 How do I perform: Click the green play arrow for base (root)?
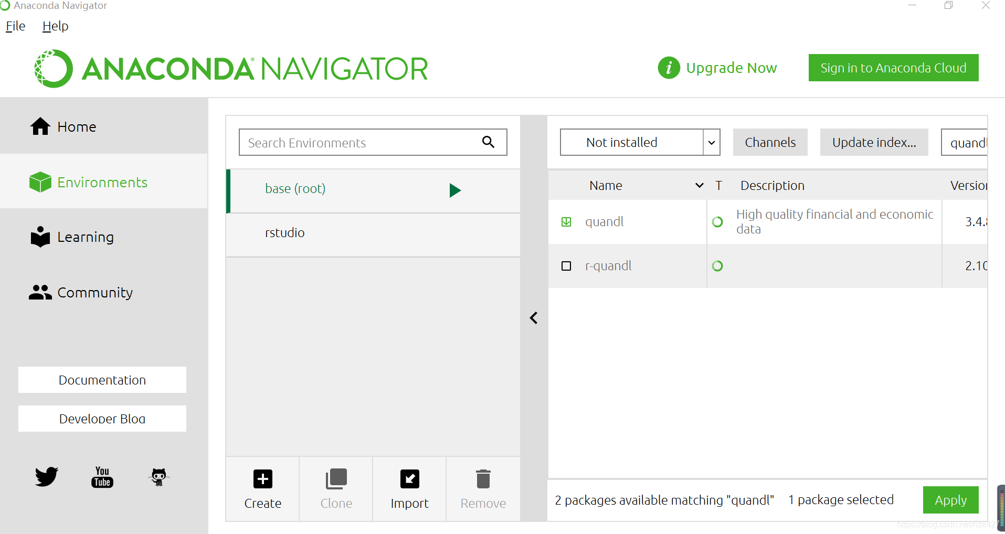click(455, 190)
